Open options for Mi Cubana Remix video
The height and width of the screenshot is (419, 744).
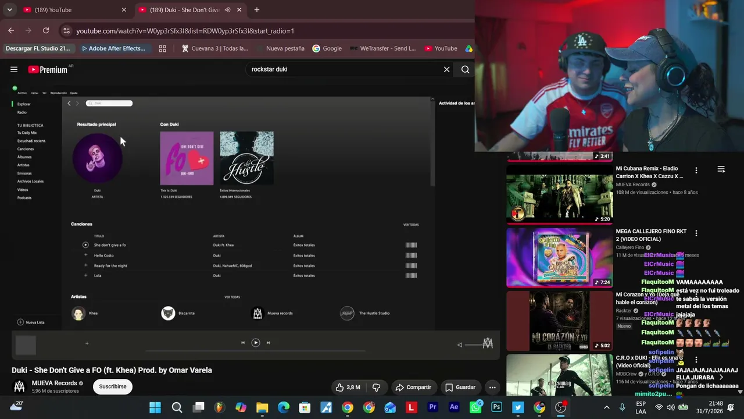pyautogui.click(x=696, y=171)
